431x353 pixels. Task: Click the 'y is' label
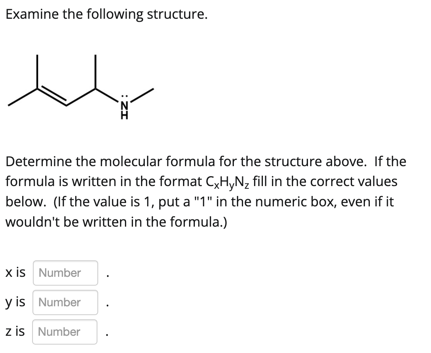(15, 302)
